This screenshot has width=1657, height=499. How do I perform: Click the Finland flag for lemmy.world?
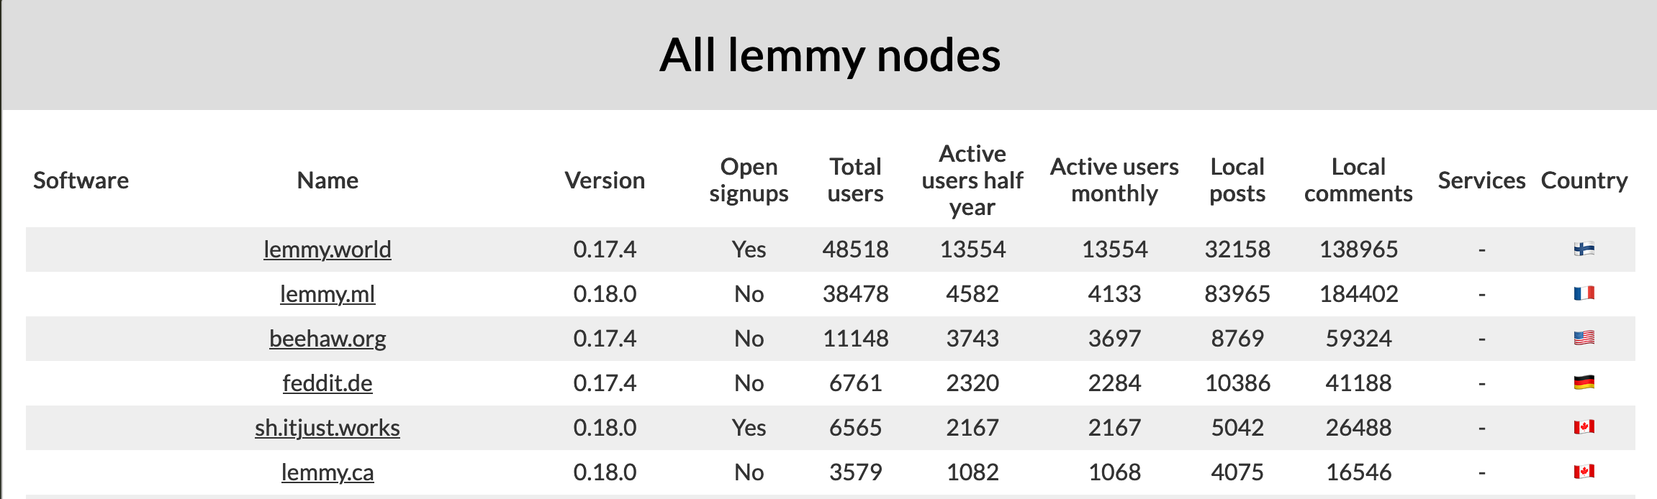pos(1584,249)
